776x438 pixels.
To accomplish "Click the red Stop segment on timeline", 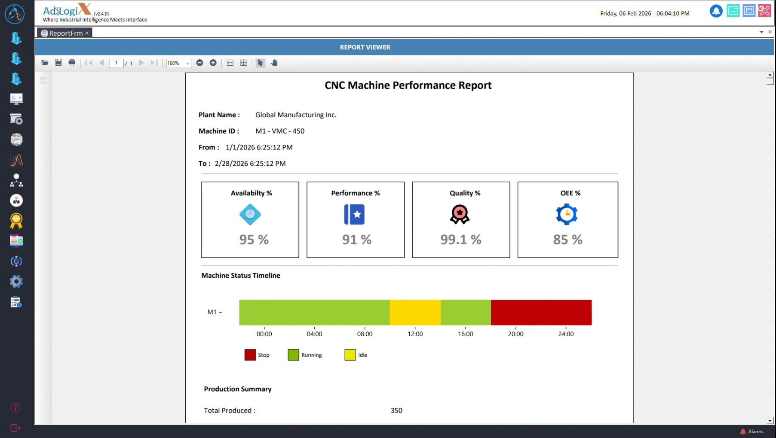I will pyautogui.click(x=541, y=312).
